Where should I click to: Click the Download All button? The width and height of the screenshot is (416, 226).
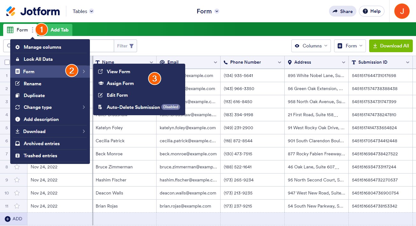(x=391, y=46)
